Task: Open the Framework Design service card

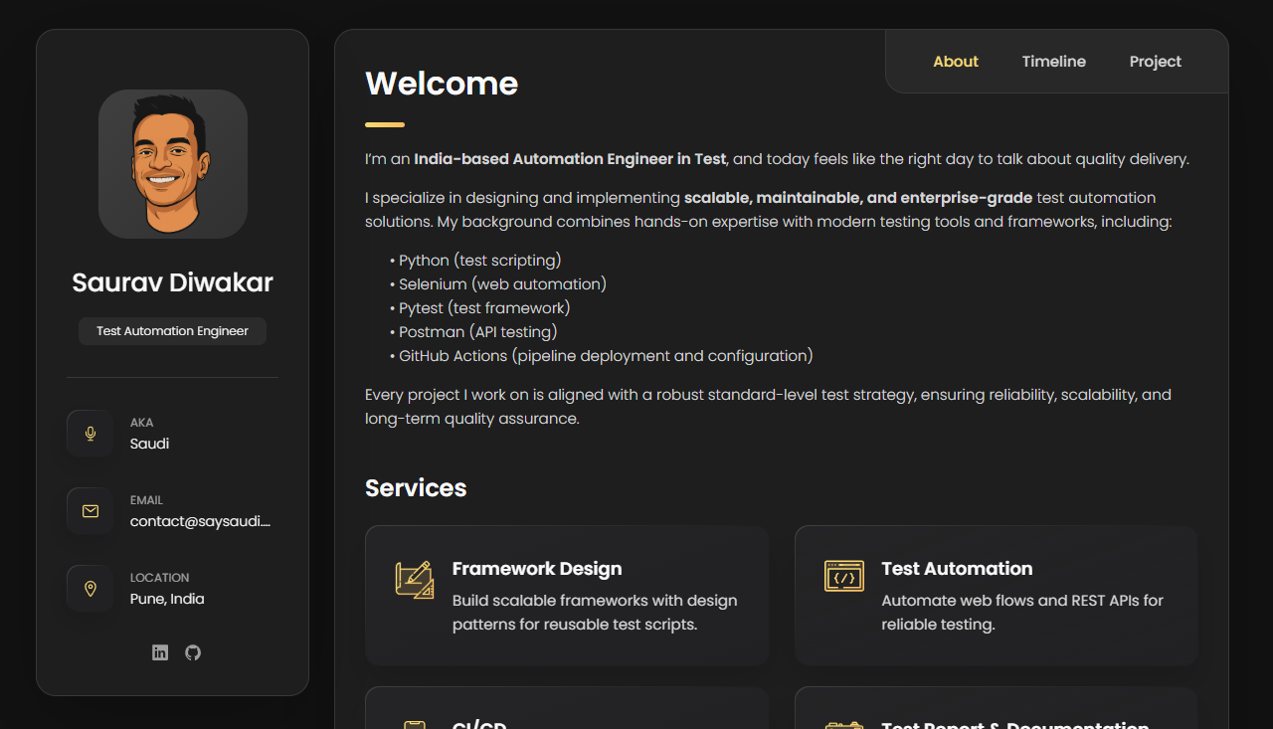Action: click(566, 595)
